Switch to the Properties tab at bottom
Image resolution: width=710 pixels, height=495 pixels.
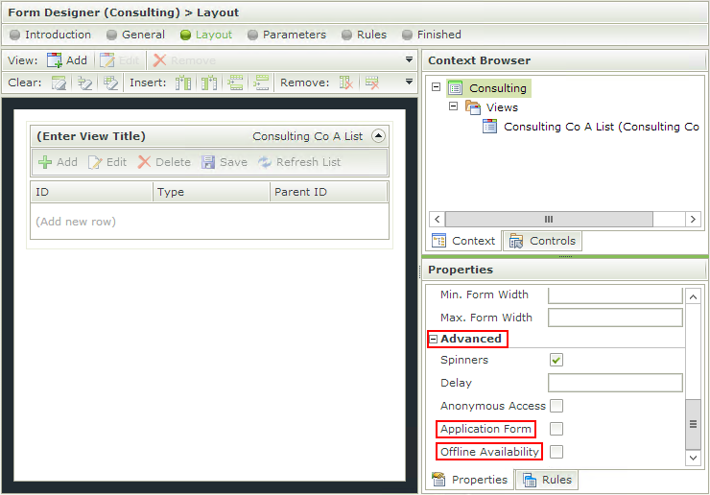[x=470, y=480]
